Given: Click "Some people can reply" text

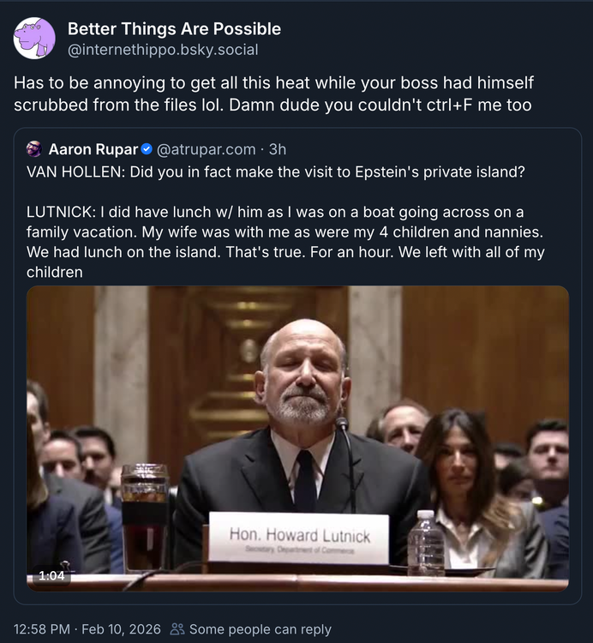Looking at the screenshot, I should pyautogui.click(x=260, y=629).
